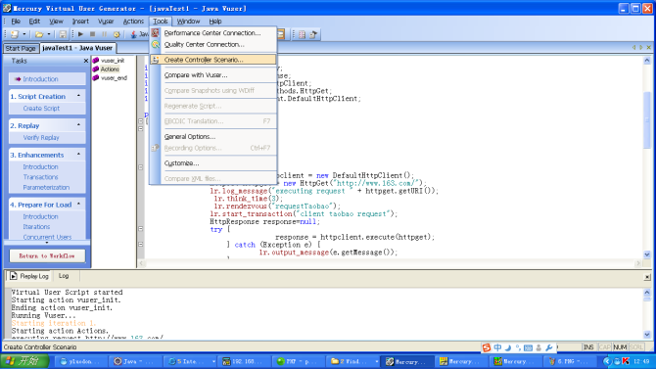Choose Create Controller Scenario from Tools menu

[x=212, y=60]
